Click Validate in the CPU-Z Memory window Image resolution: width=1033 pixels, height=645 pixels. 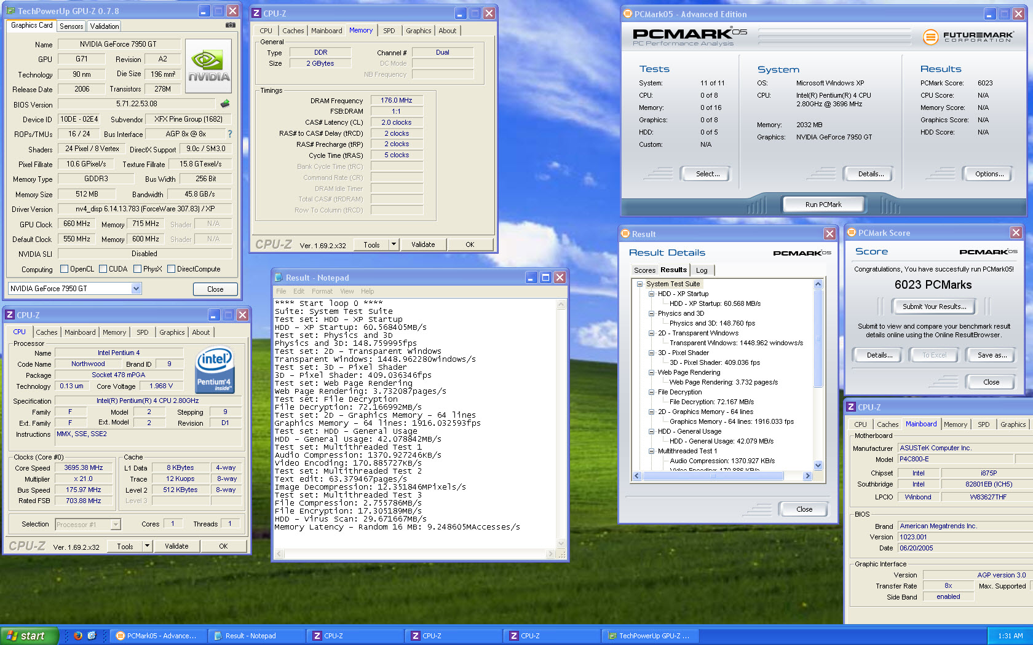tap(423, 244)
